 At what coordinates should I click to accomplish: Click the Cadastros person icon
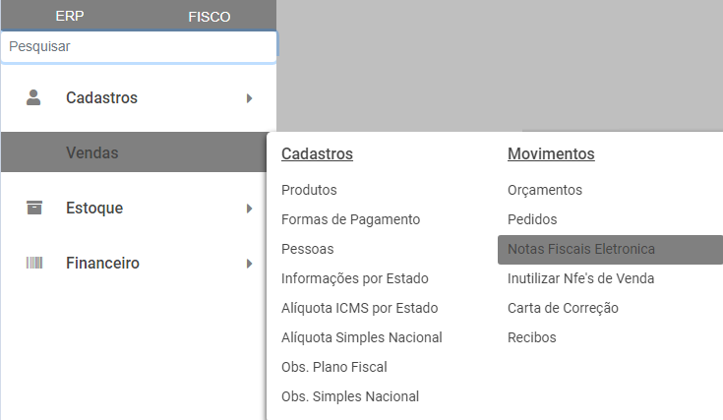pos(34,97)
